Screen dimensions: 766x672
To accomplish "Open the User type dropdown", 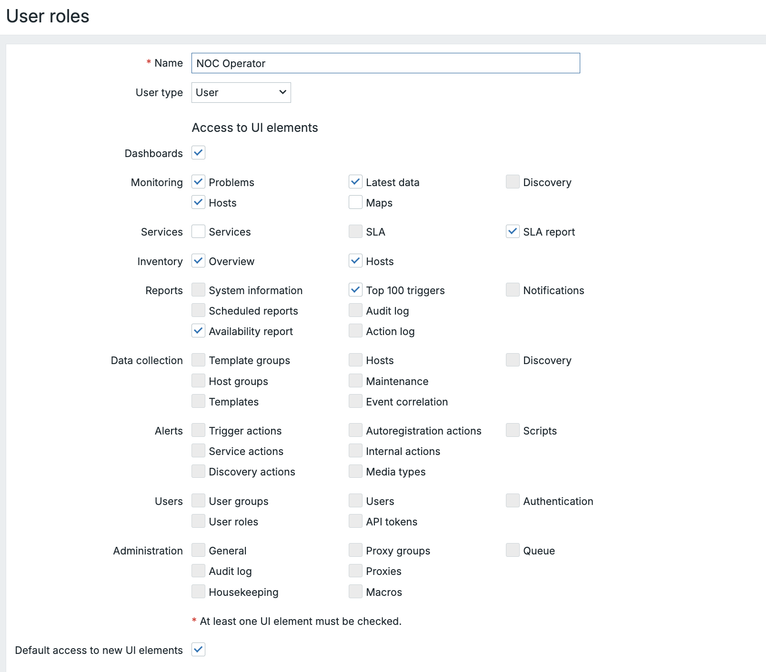I will (241, 92).
